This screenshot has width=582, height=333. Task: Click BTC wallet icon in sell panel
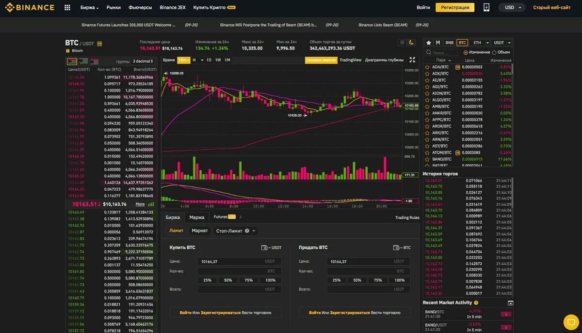(x=396, y=247)
